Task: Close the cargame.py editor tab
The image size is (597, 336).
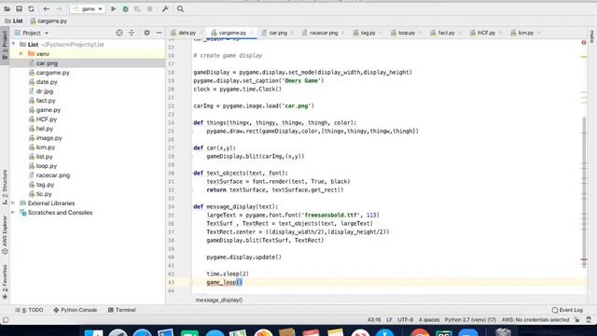Action: click(251, 34)
